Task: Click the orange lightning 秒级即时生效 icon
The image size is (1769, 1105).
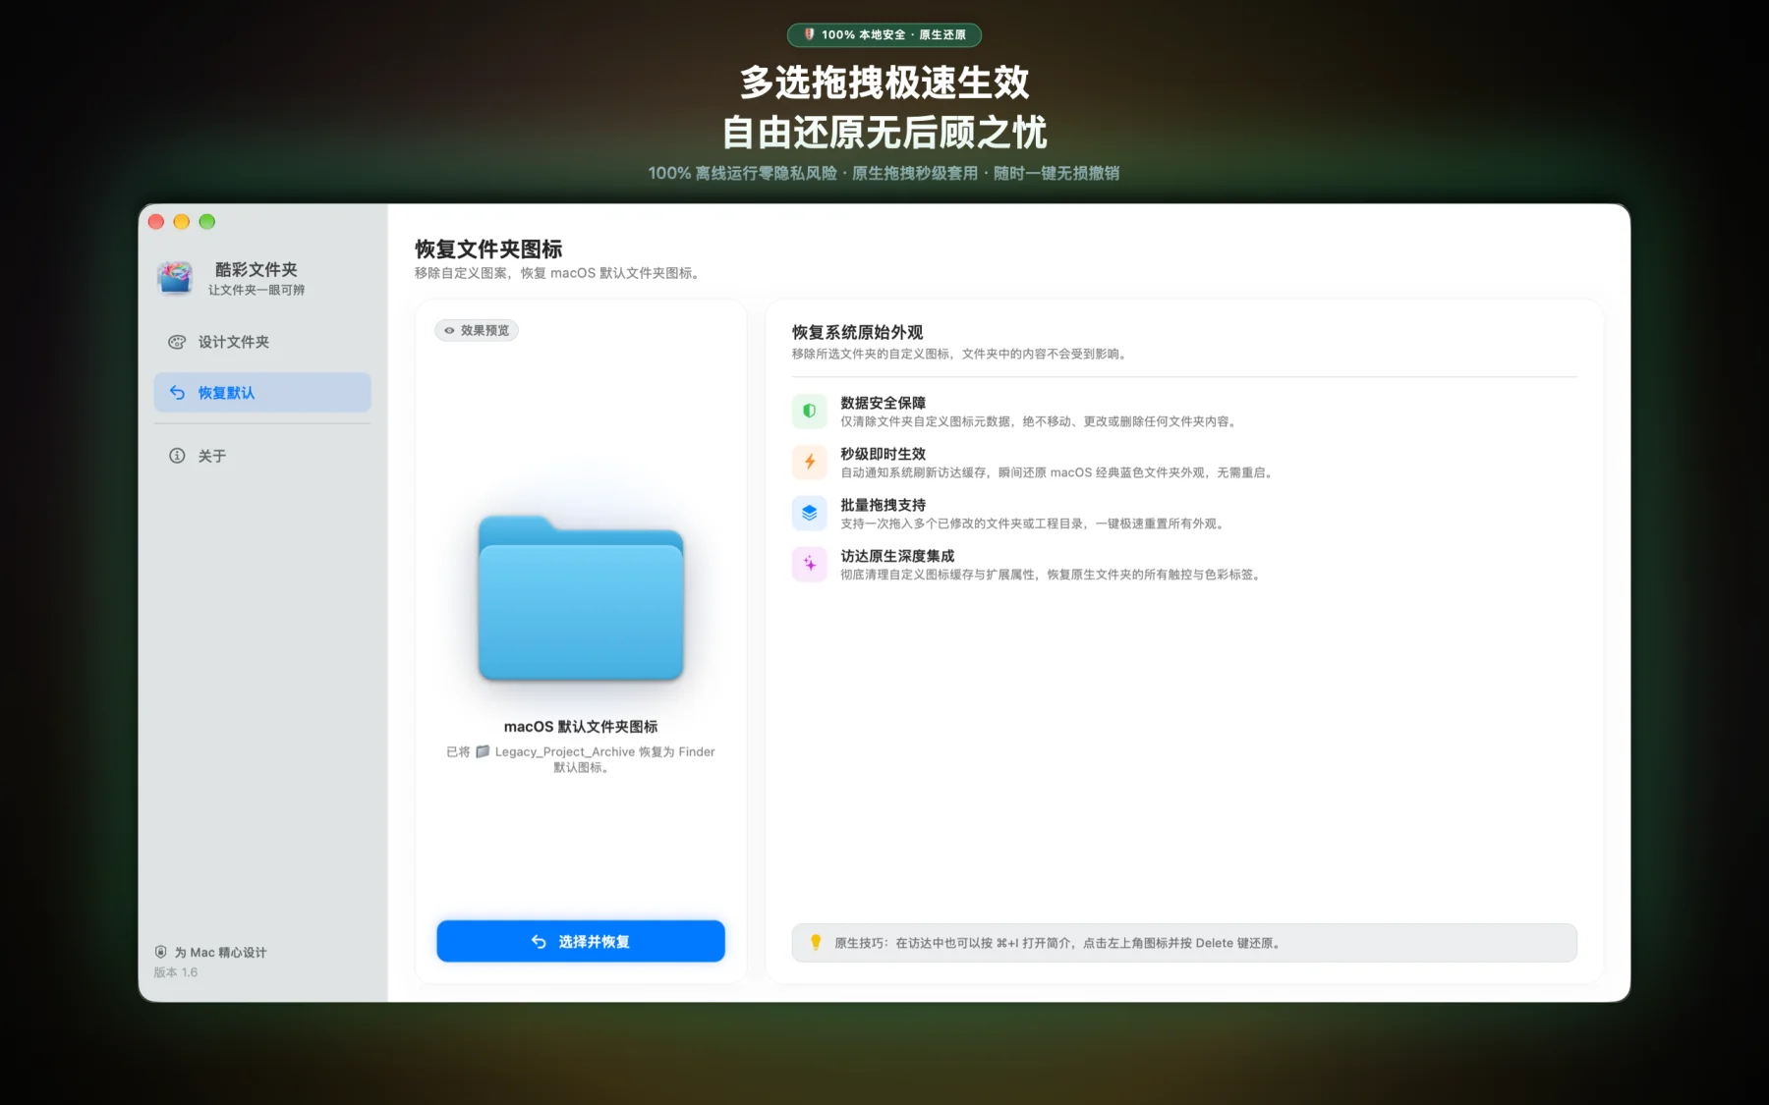Action: click(810, 462)
